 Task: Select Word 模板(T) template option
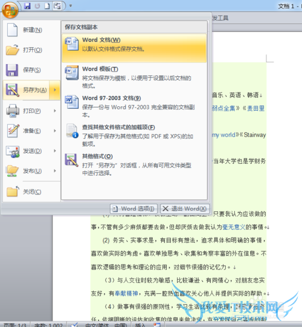tap(134, 77)
